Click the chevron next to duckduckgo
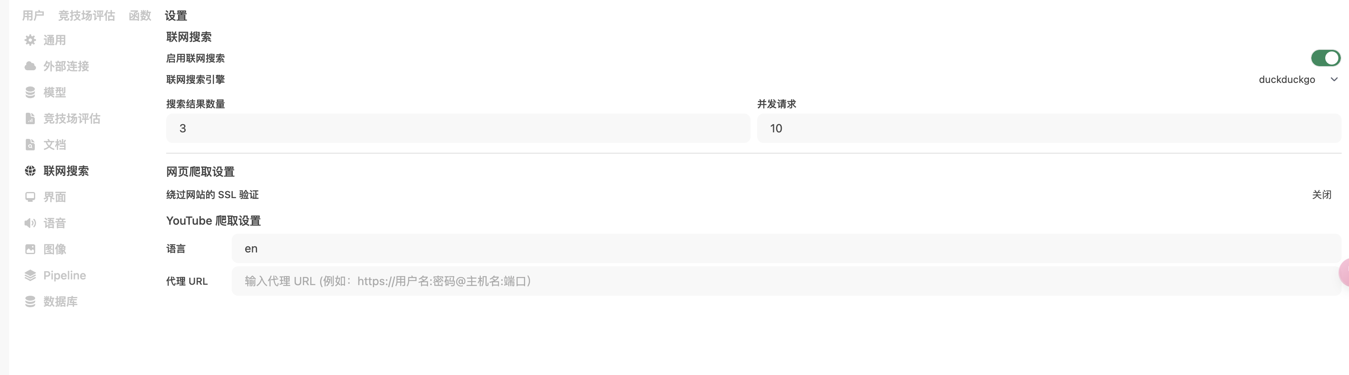Screen dimensions: 1349x375 point(1334,80)
